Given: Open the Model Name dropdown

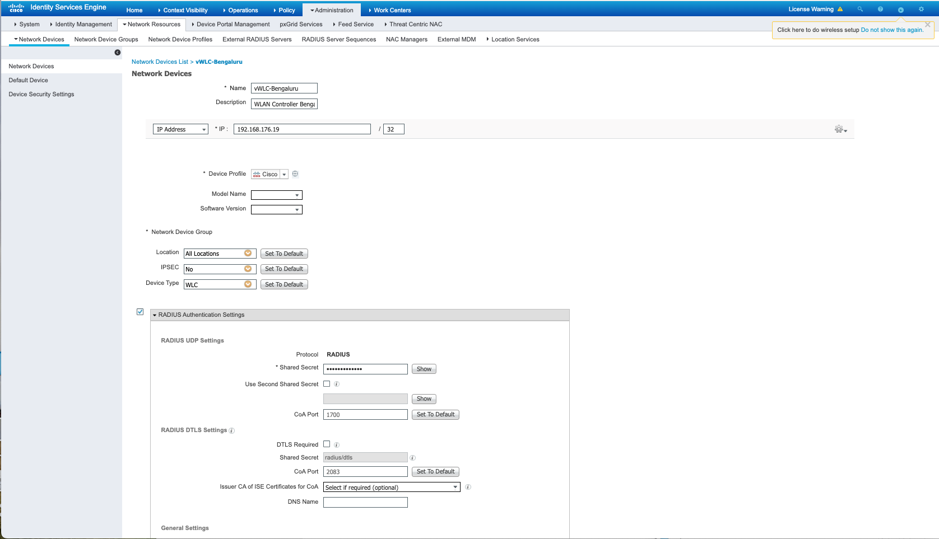Looking at the screenshot, I should [277, 195].
